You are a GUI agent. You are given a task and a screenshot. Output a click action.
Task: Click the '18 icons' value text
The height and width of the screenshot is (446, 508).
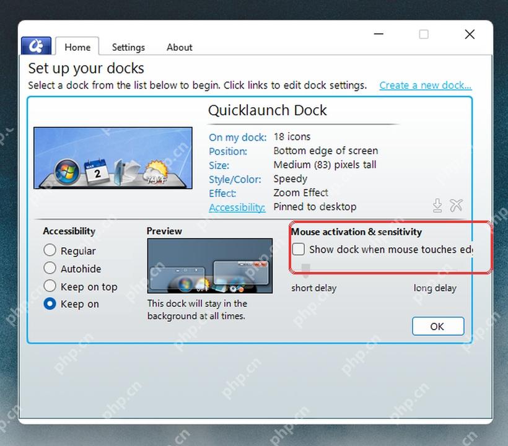point(292,137)
